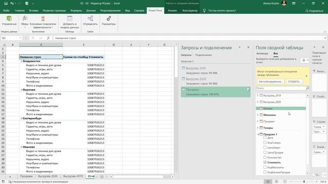328x184 pixels.
Task: Switch to the Подключения tab in queries pane
Action: (x=203, y=55)
